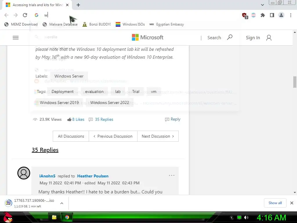Select the Deployment tag
Viewport: 297px width, 223px height.
[x=63, y=91]
